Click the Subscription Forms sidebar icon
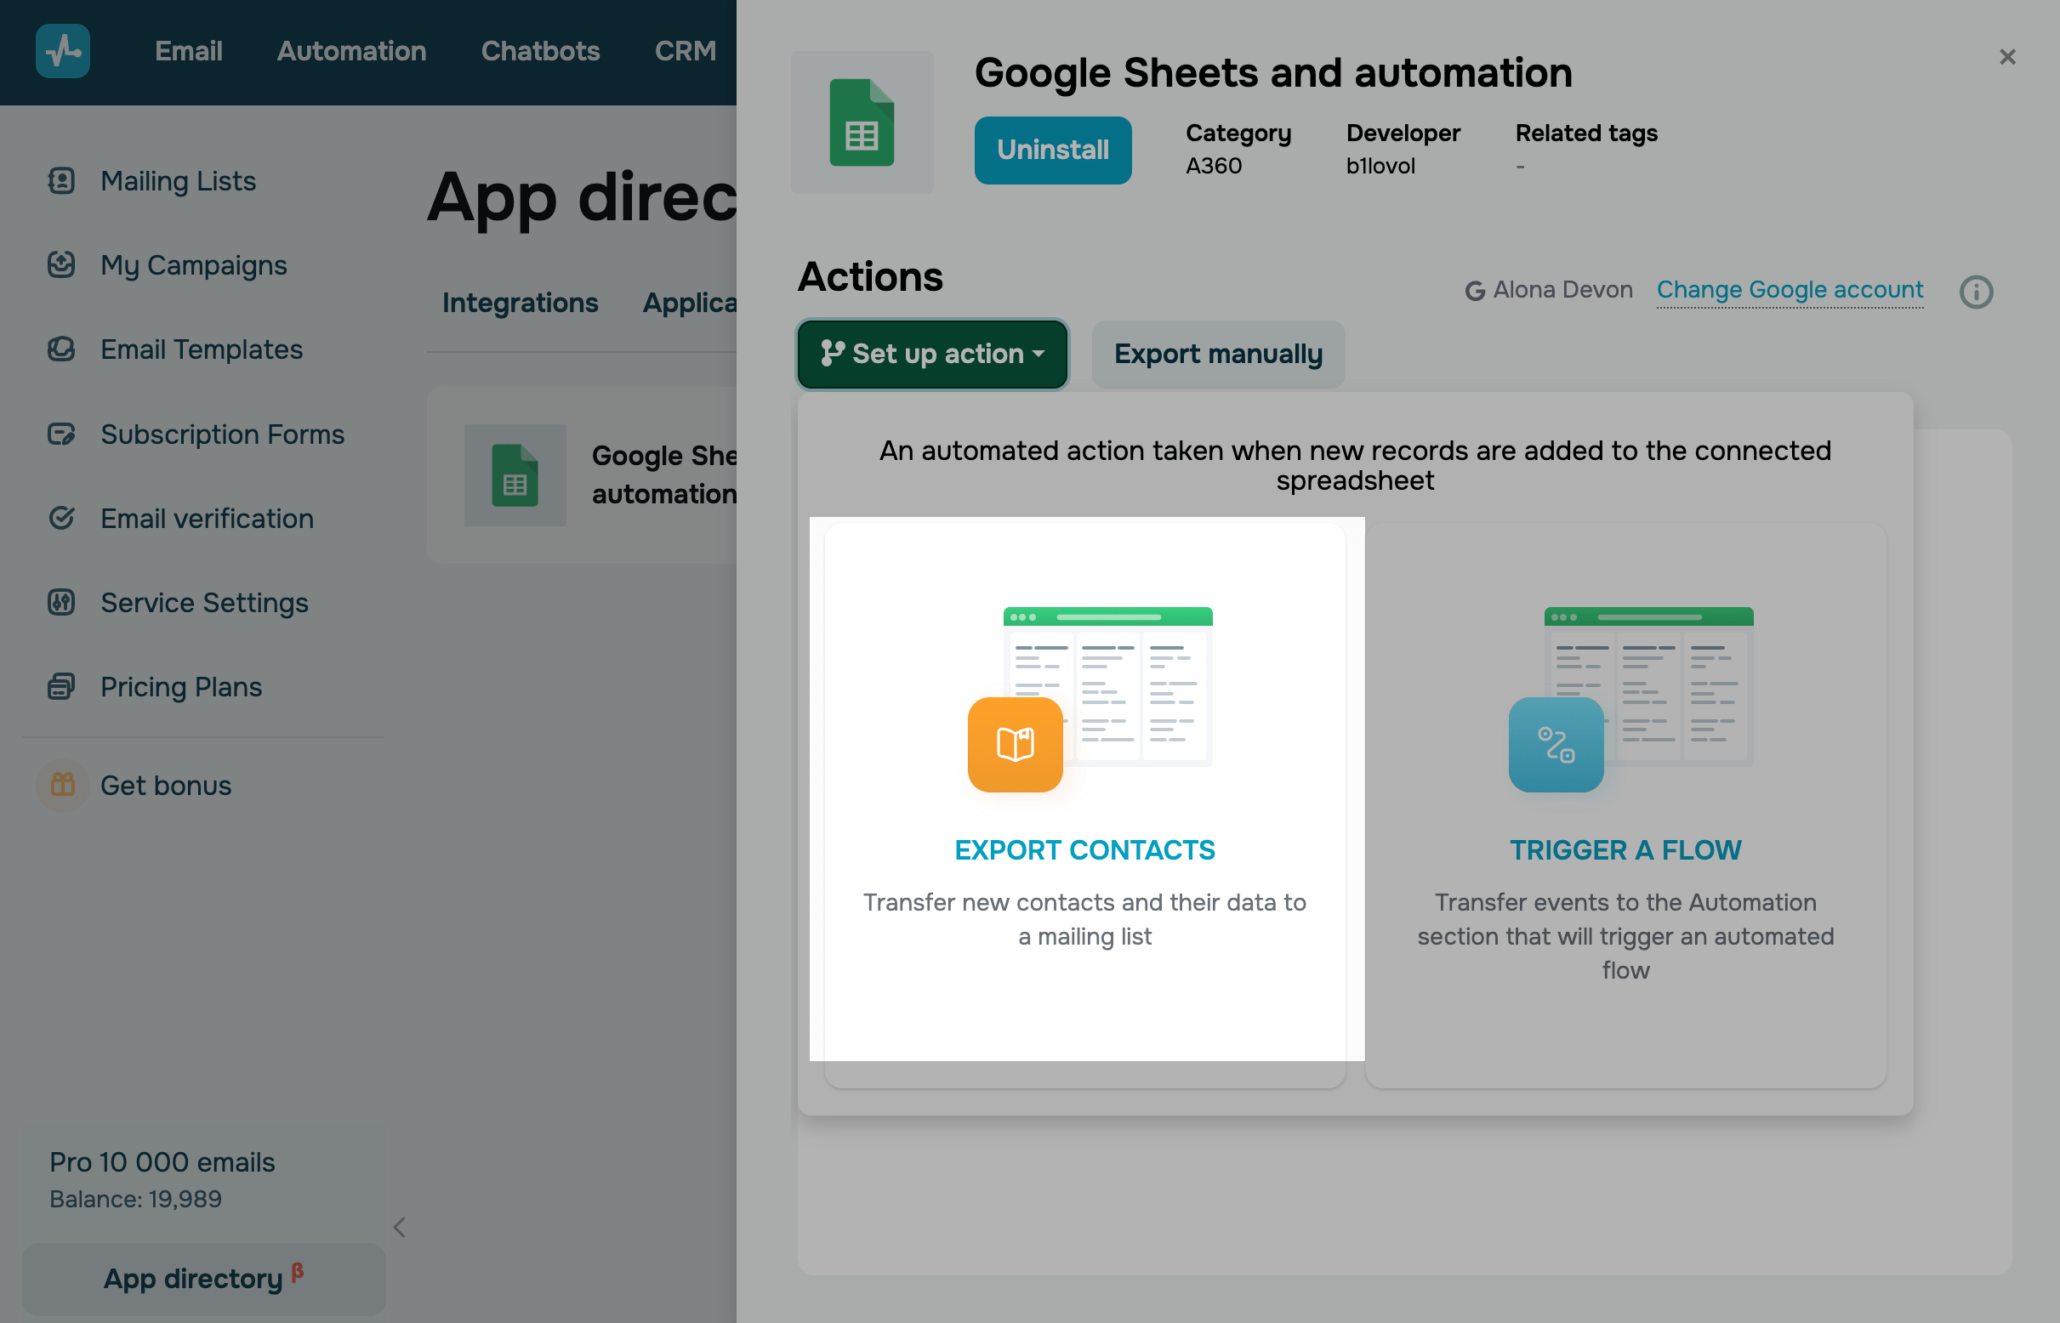This screenshot has width=2060, height=1323. tap(61, 434)
